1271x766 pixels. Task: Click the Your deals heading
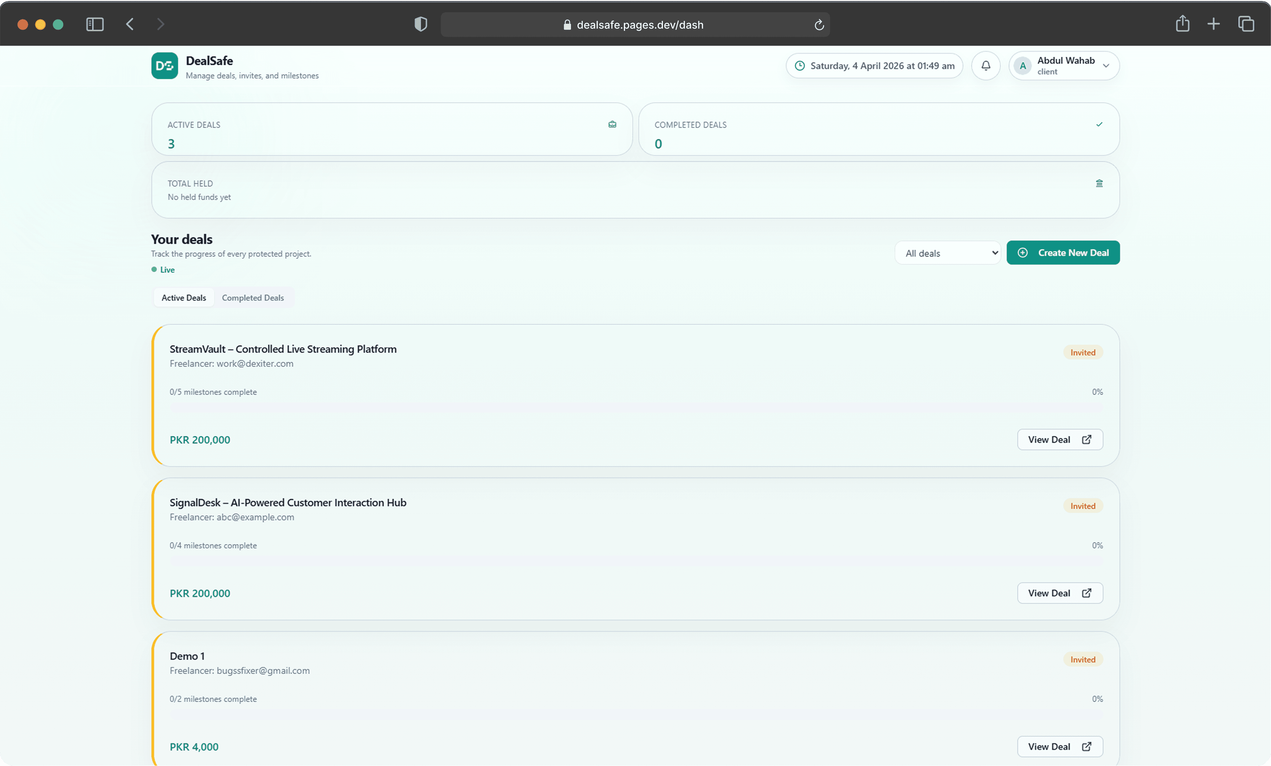(182, 239)
